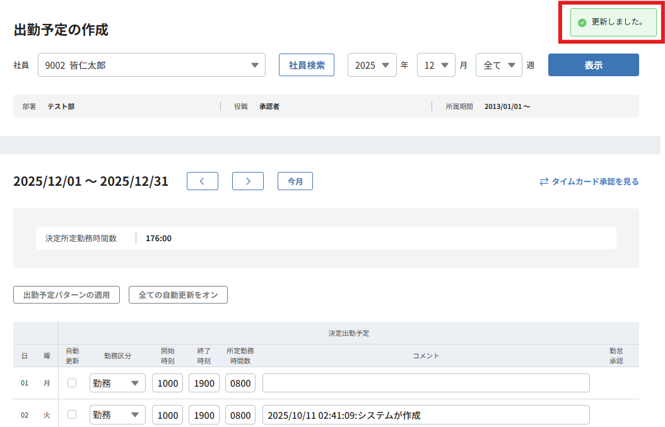Viewport: 665px width, 427px height.
Task: Expand the year dropdown showing 2025
Action: click(x=372, y=65)
